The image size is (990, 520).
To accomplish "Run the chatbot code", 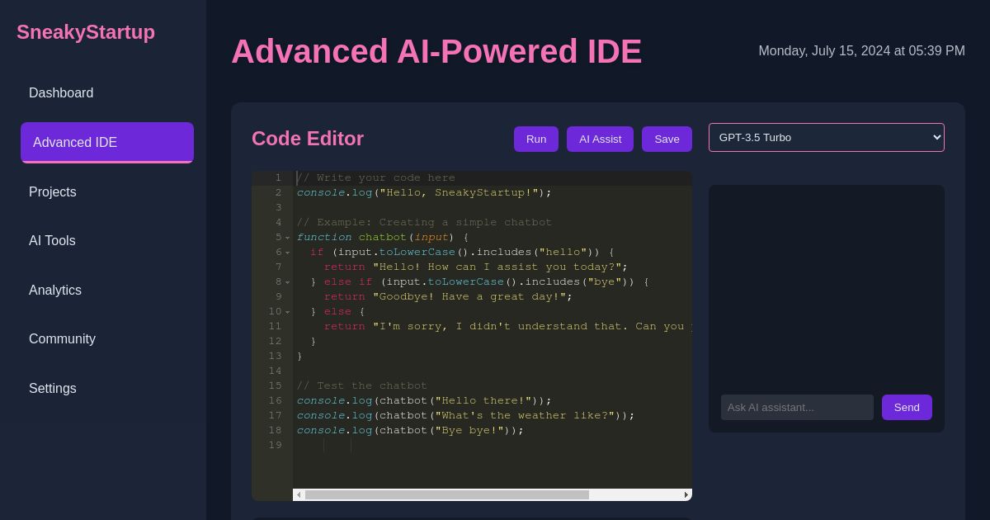I will 535,139.
